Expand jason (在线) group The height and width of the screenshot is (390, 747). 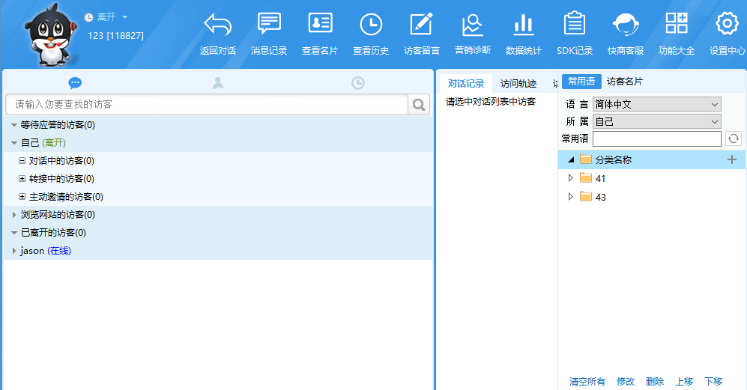[x=13, y=251]
